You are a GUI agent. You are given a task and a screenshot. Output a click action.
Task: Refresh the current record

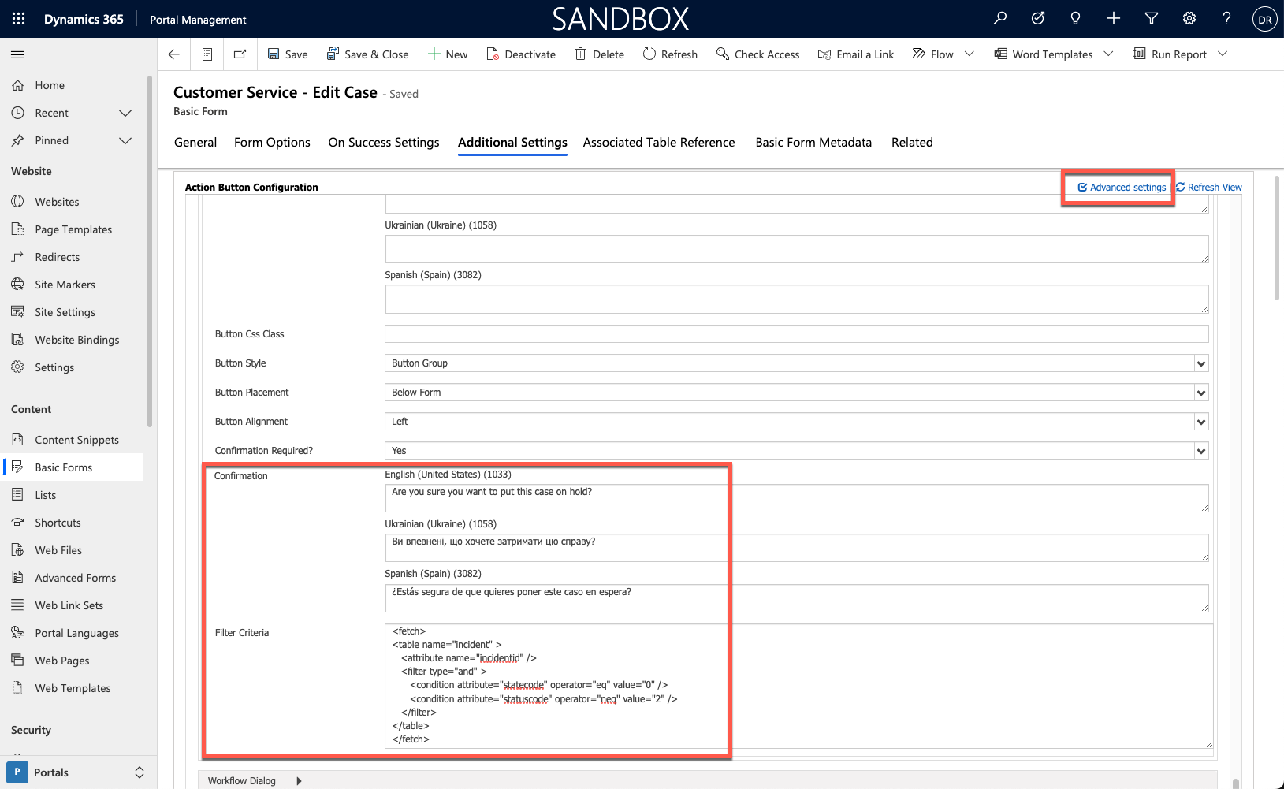(x=669, y=54)
